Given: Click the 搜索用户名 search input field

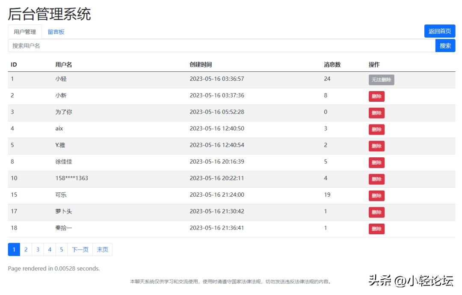Looking at the screenshot, I should (x=171, y=45).
